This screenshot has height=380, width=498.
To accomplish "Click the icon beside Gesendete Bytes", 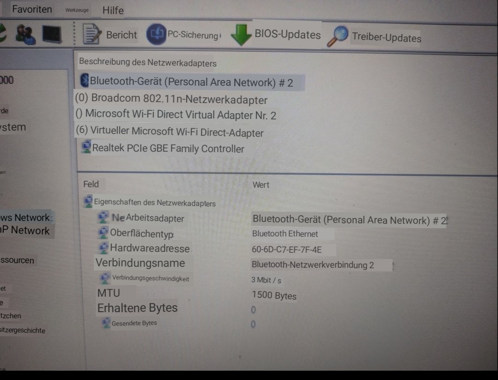I will [106, 323].
